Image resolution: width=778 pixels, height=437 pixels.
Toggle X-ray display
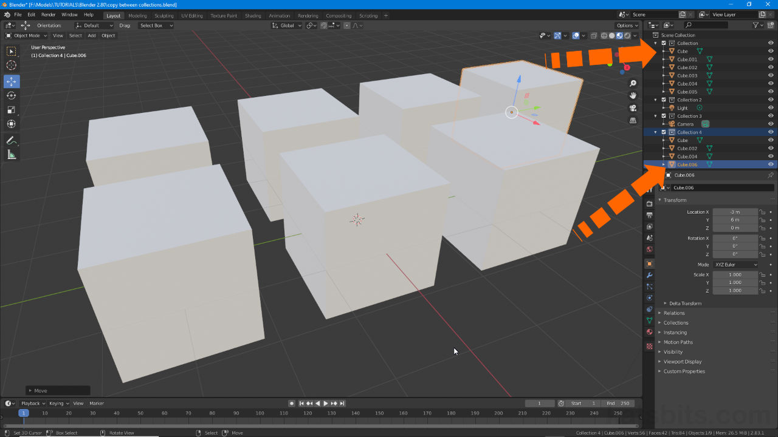coord(594,36)
